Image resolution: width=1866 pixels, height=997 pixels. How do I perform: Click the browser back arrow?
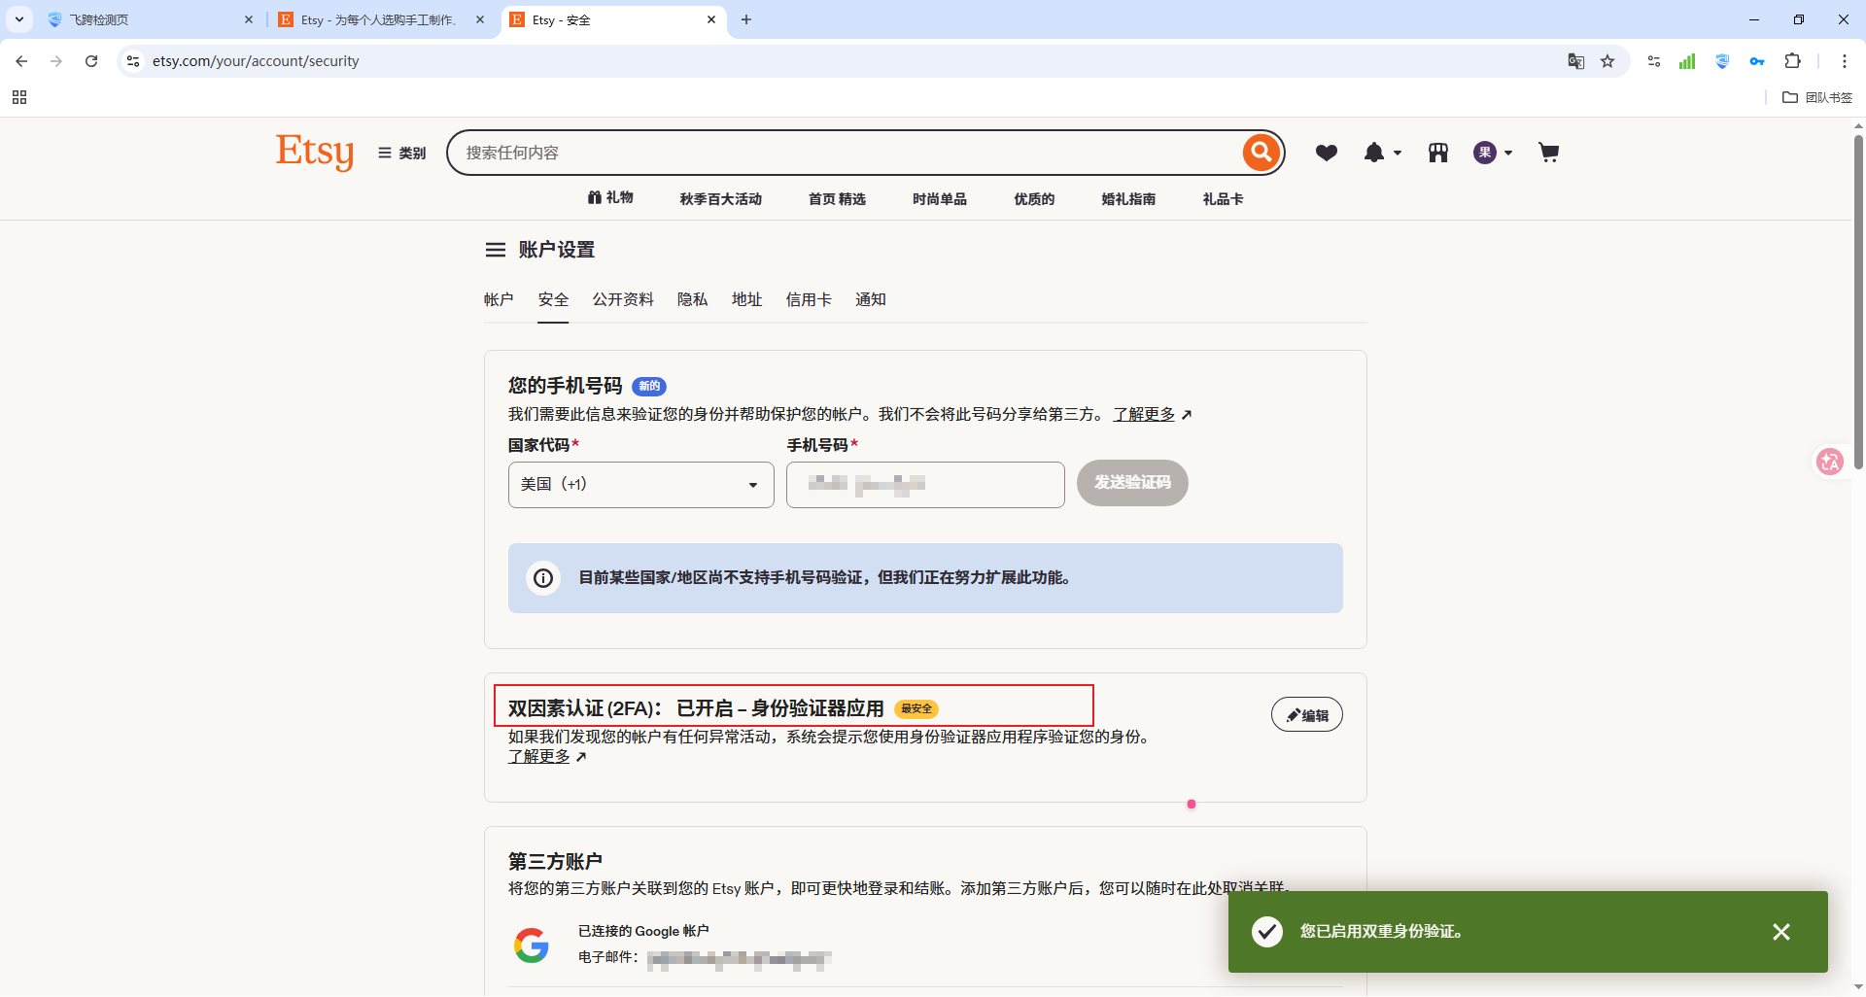click(21, 61)
